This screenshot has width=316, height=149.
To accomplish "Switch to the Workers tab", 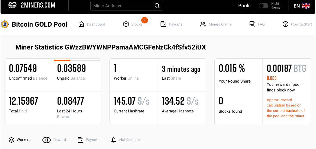I will pyautogui.click(x=20, y=140).
